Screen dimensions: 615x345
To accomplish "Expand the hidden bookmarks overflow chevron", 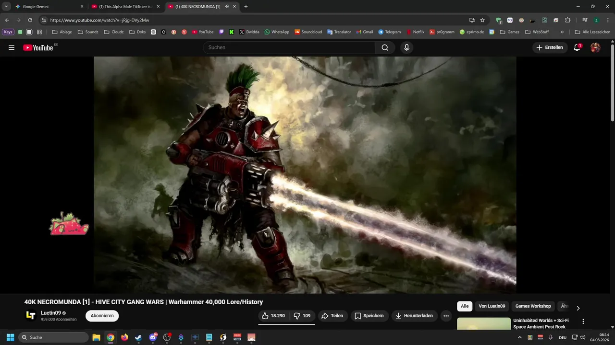I will pos(562,32).
